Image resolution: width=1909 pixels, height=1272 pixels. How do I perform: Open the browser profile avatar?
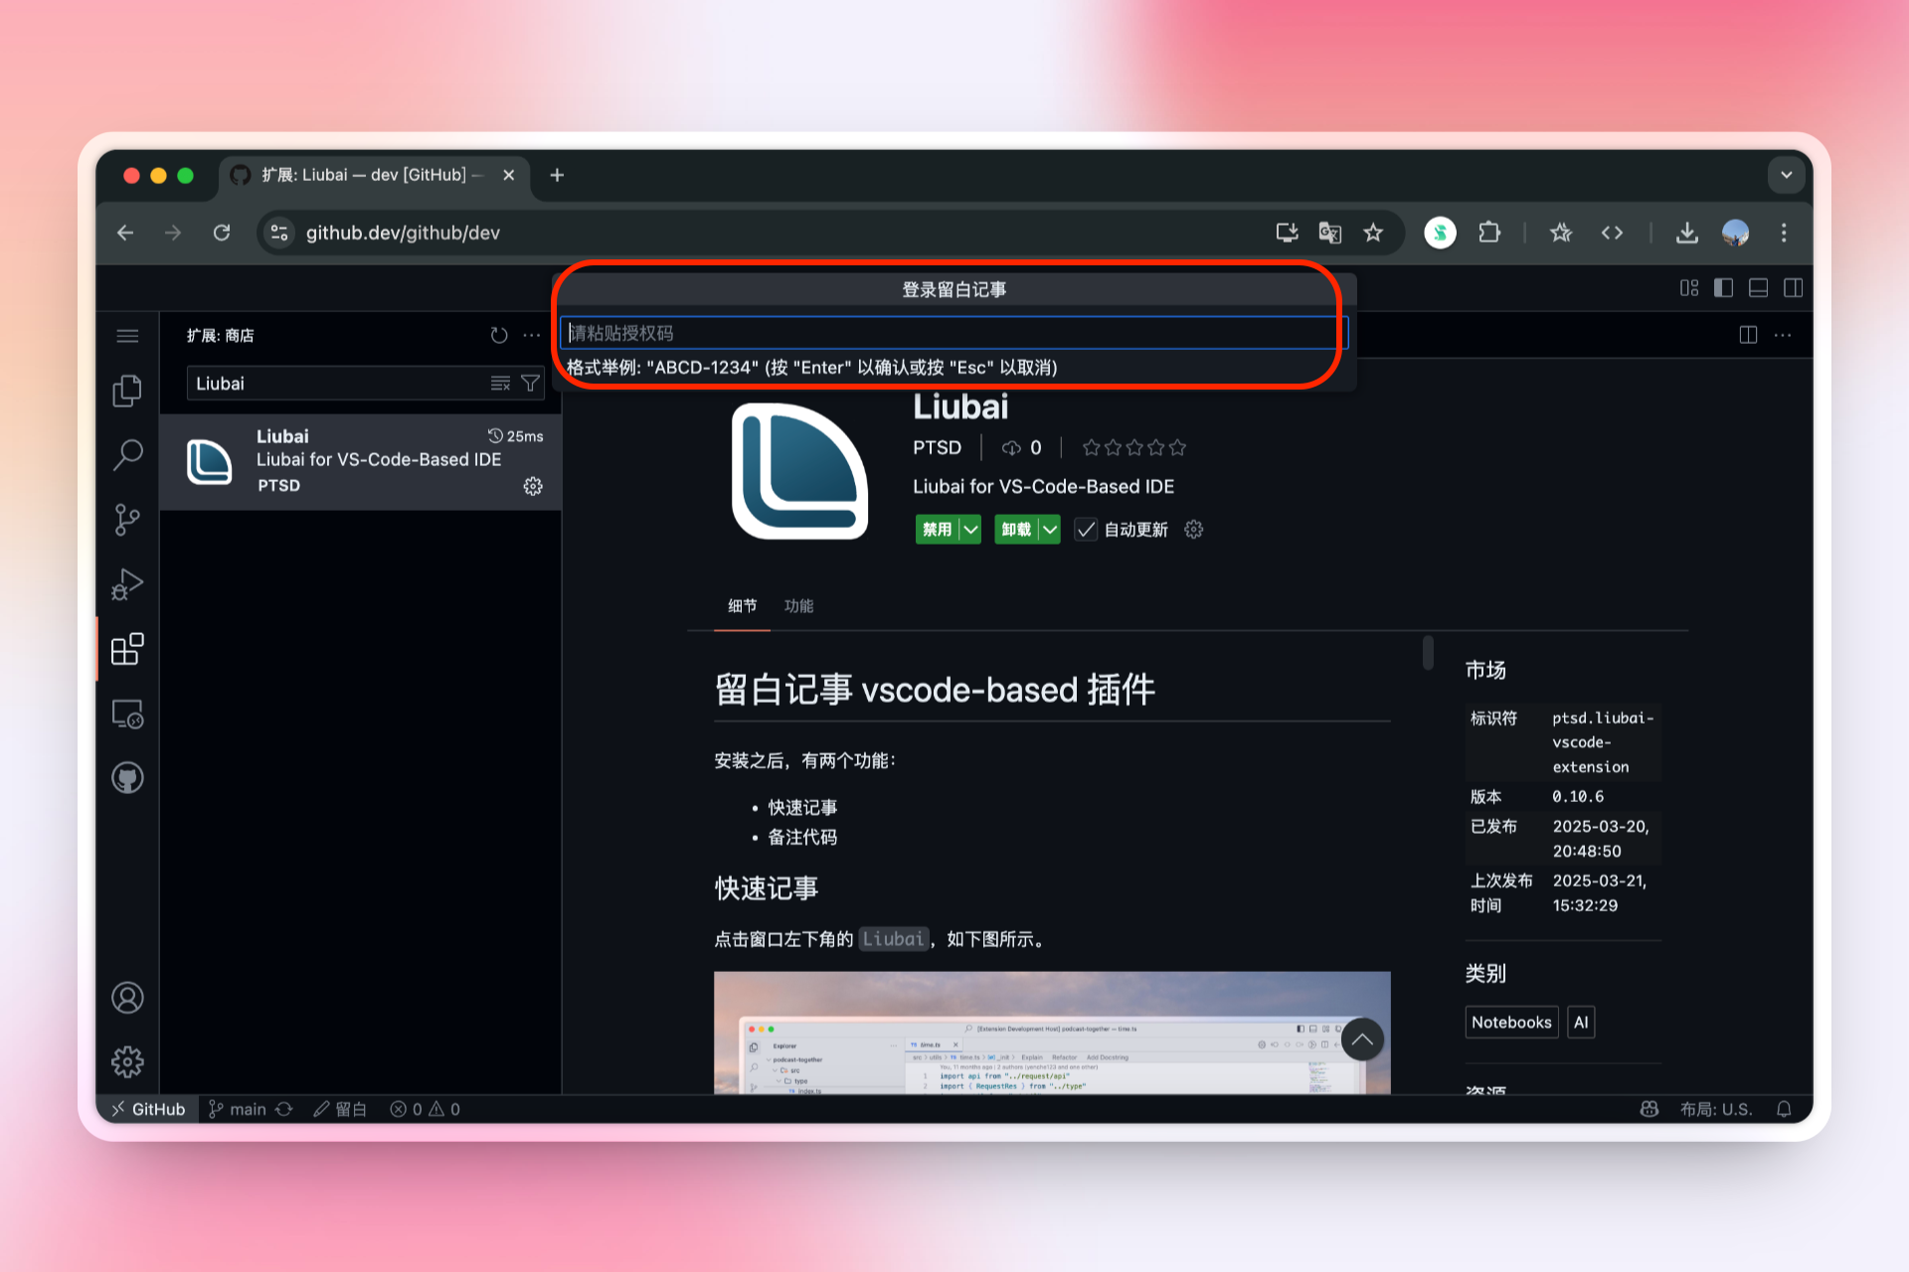pos(1735,233)
